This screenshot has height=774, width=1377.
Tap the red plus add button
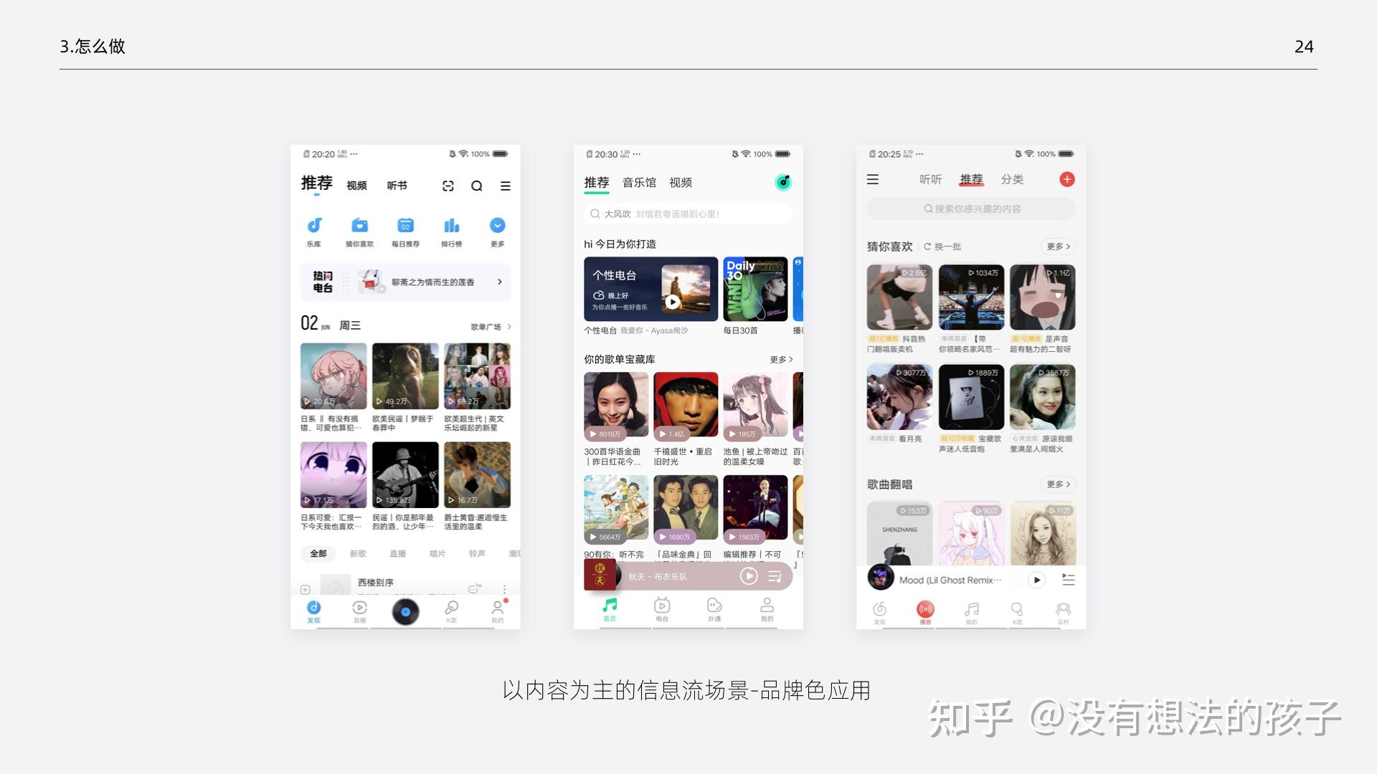(x=1067, y=180)
